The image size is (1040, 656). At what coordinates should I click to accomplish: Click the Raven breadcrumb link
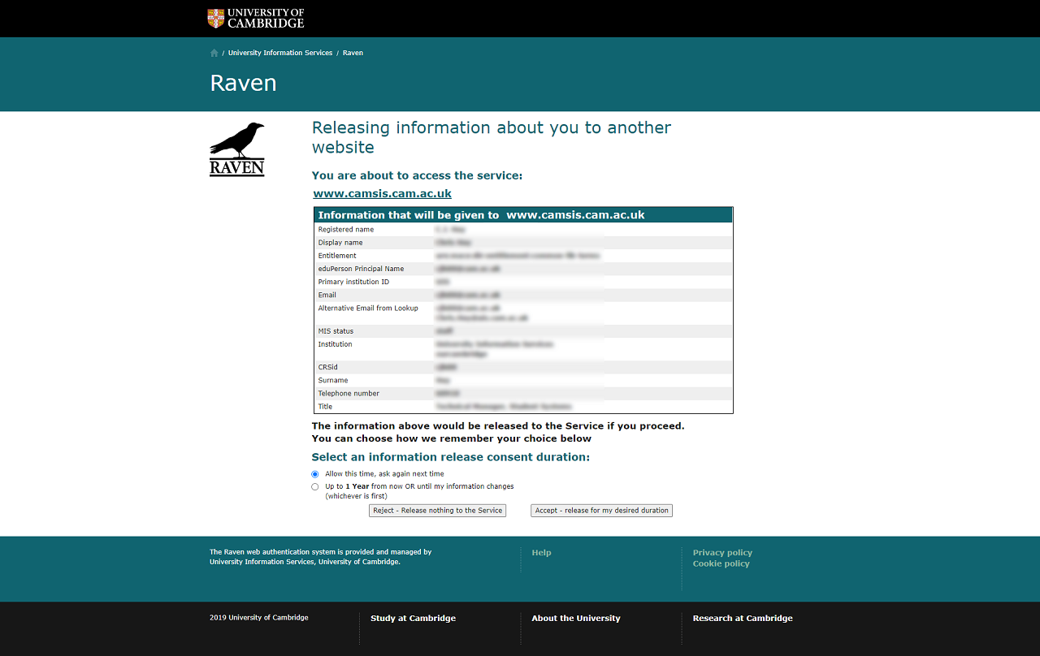[x=353, y=53]
